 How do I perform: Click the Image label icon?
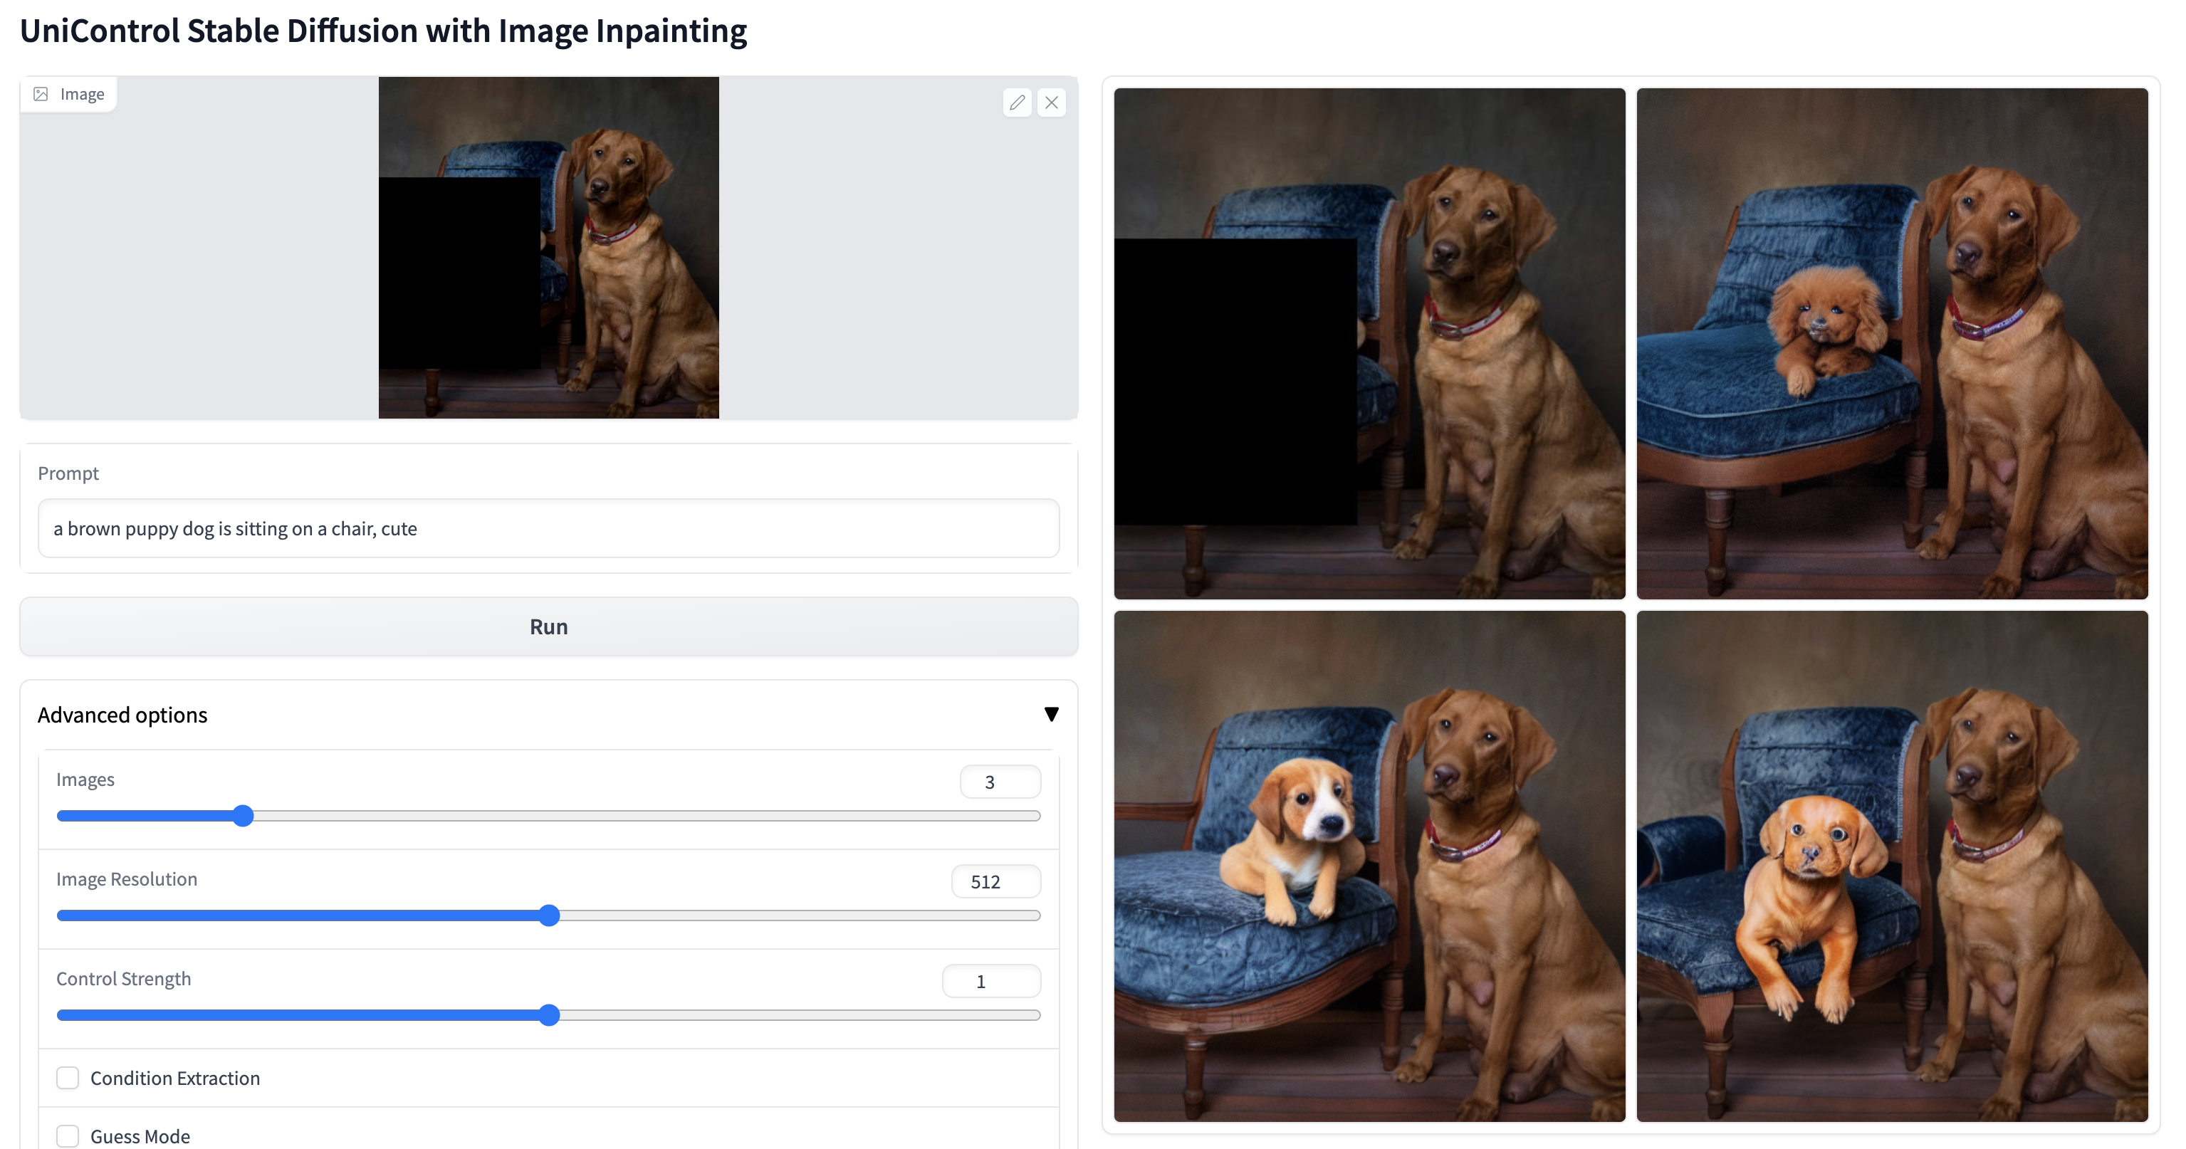(41, 94)
